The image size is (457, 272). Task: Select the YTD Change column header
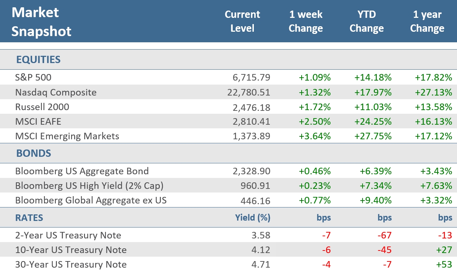367,22
